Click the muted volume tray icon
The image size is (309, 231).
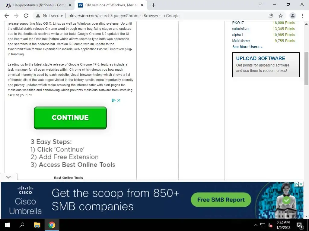(269, 225)
